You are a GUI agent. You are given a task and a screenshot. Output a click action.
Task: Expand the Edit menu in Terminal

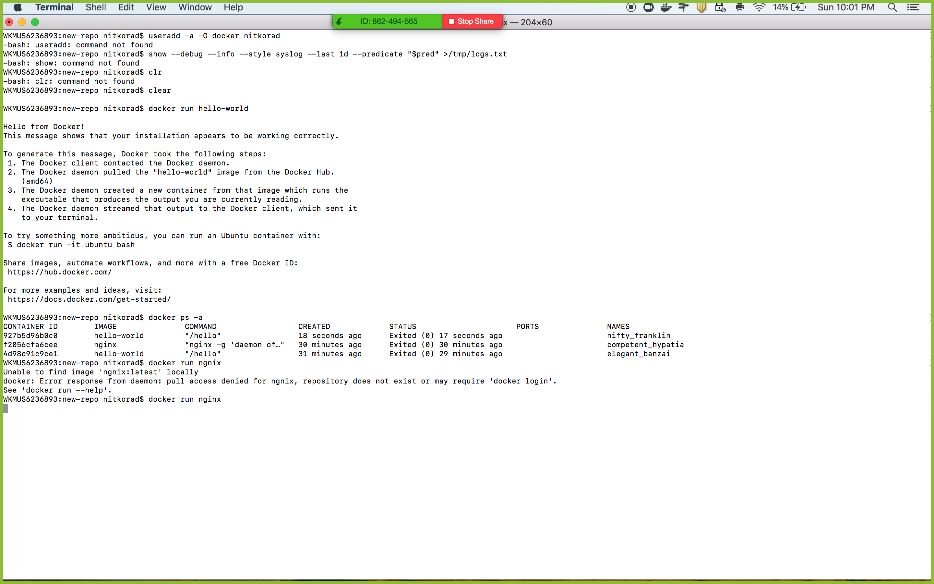(x=125, y=7)
